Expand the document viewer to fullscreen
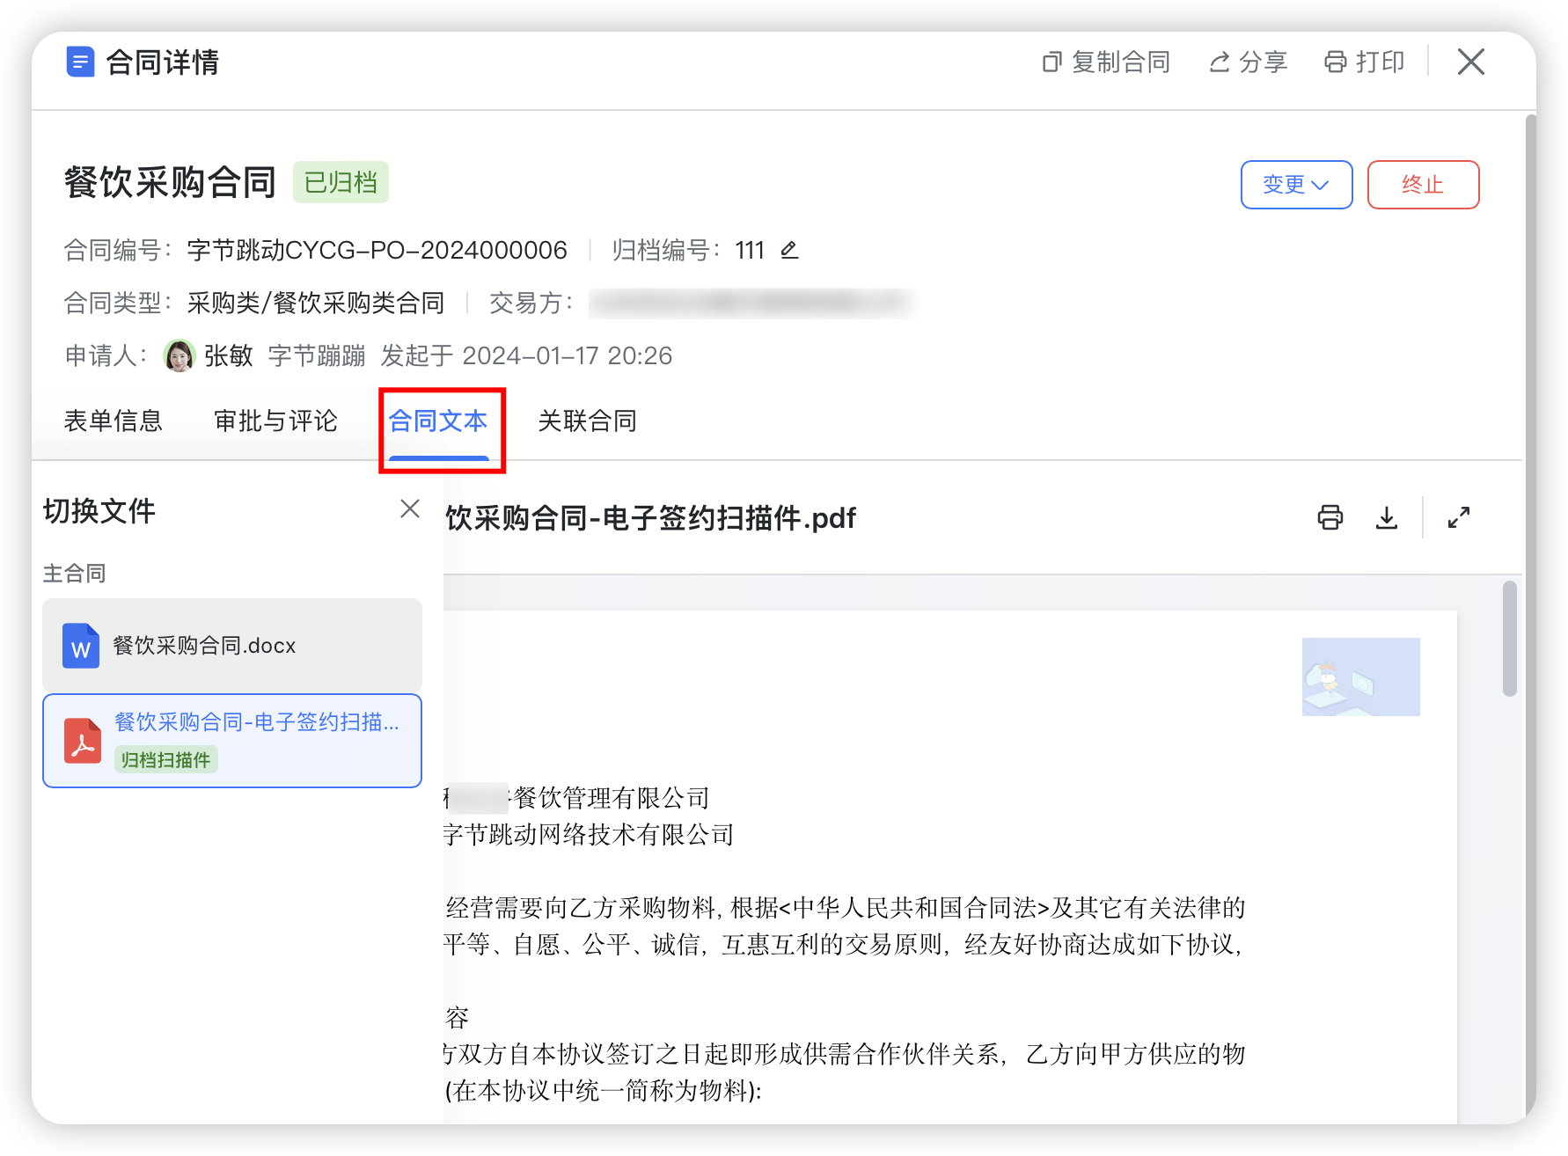 point(1458,517)
